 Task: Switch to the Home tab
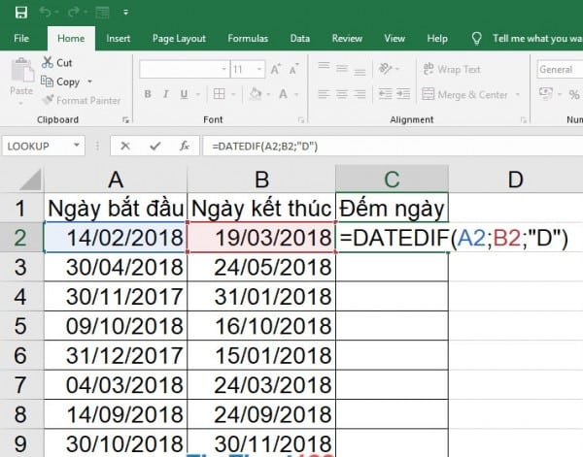(x=71, y=38)
